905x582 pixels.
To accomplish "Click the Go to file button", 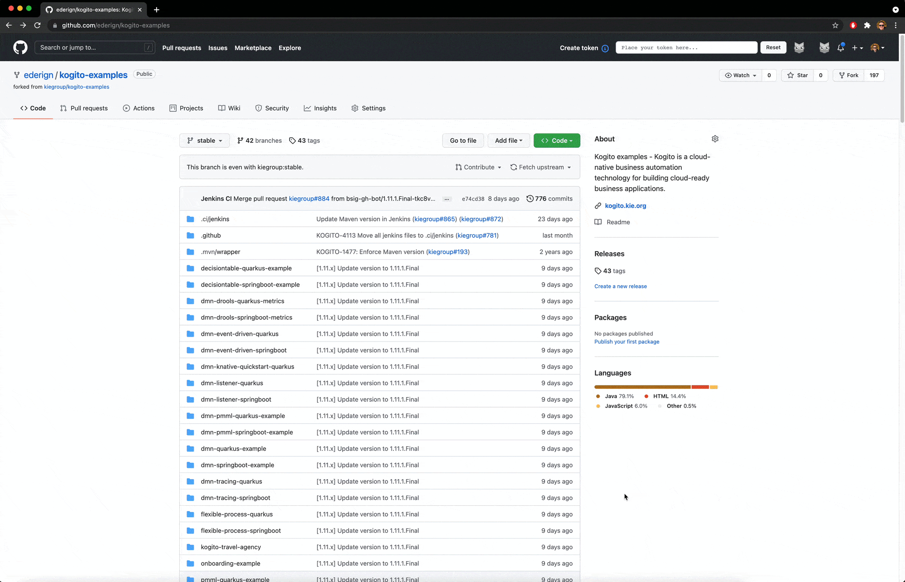I will 462,141.
